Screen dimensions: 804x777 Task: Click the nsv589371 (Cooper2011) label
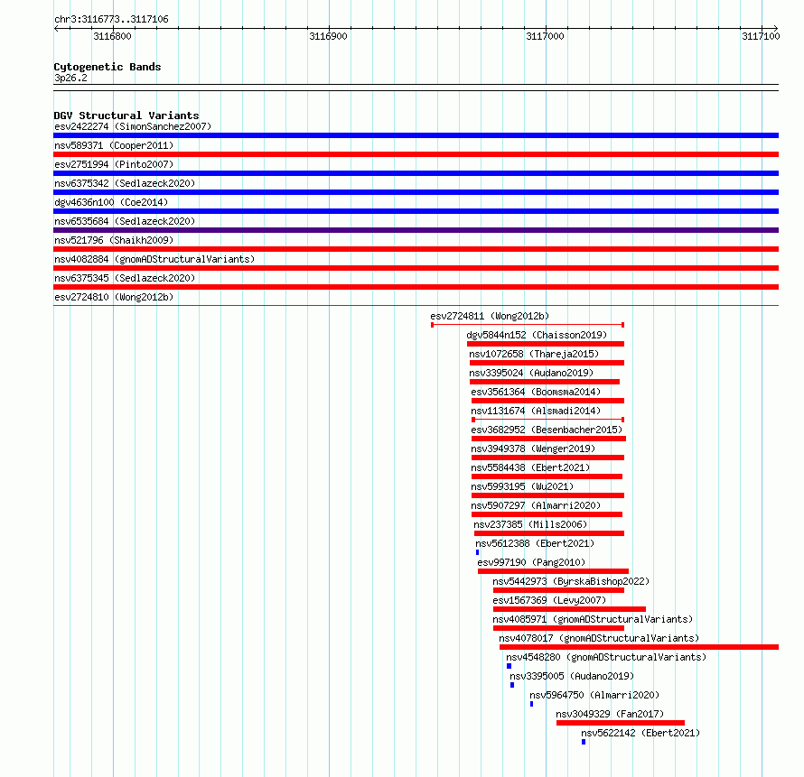114,145
